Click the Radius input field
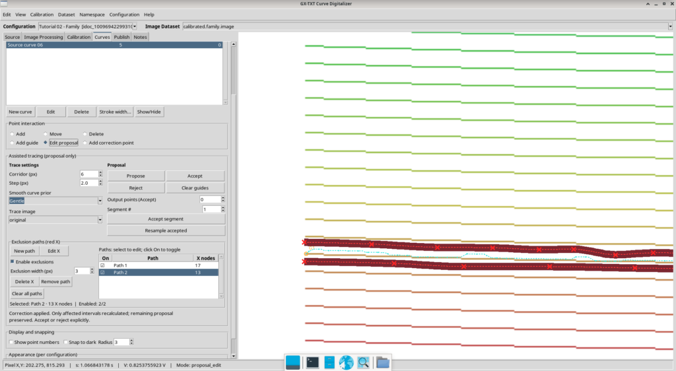 (121, 342)
